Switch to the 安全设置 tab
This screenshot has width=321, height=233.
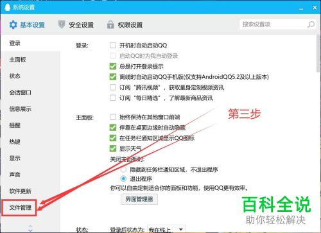pos(76,25)
